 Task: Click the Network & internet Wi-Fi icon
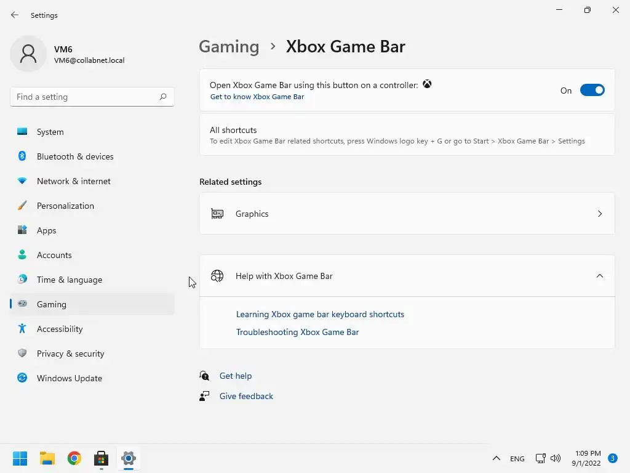[22, 181]
